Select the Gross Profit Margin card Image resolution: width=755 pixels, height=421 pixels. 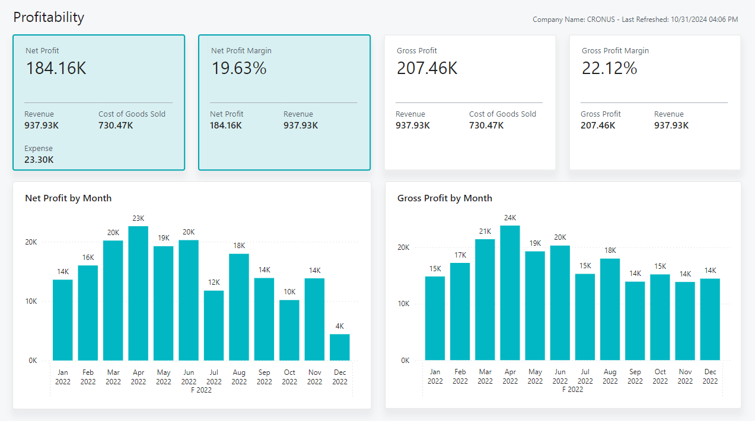click(654, 102)
